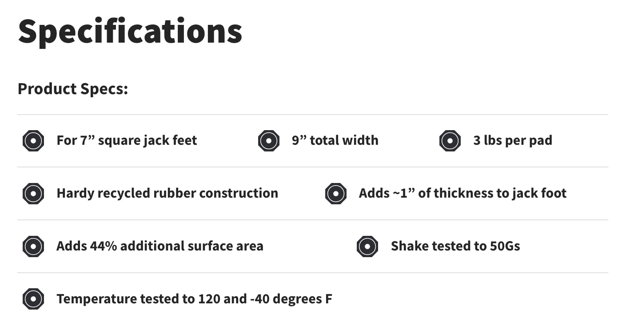Select the "Shake tested to 50Gs" text
This screenshot has height=322, width=622.
tap(455, 246)
